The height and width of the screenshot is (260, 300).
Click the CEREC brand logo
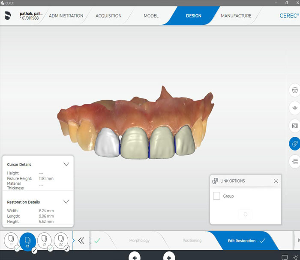coord(289,16)
